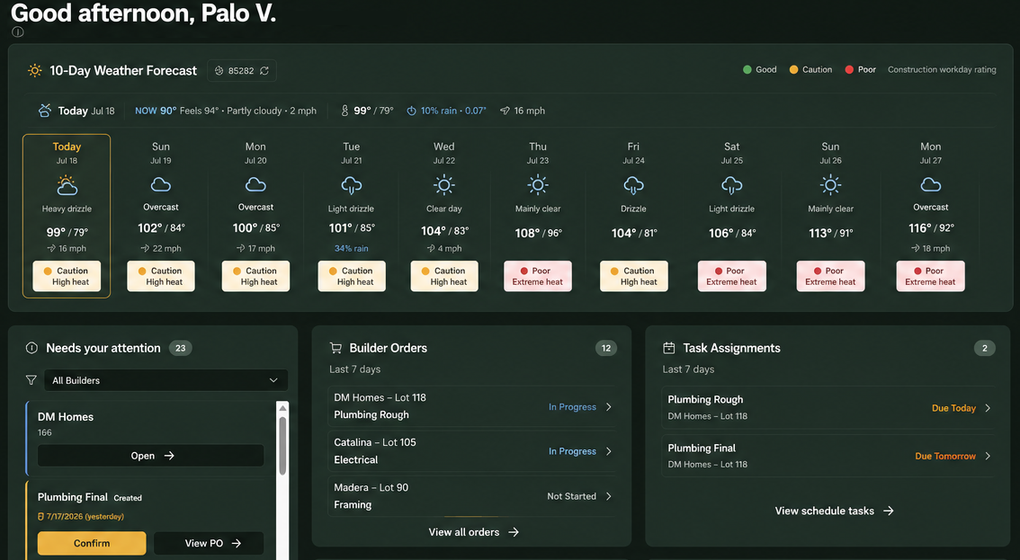Image resolution: width=1020 pixels, height=560 pixels.
Task: Confirm the Plumbing Final item
Action: click(x=92, y=543)
